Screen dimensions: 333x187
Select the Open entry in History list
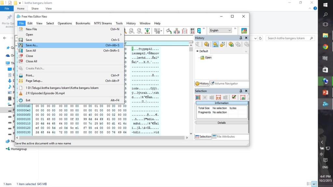tap(206, 57)
